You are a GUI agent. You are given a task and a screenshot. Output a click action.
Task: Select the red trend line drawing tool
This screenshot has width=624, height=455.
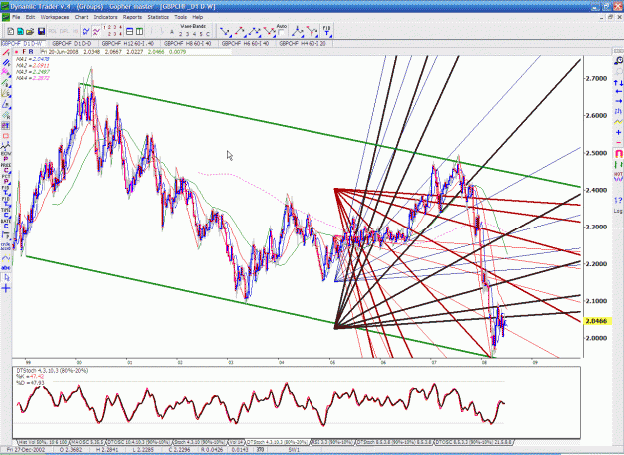coord(6,52)
